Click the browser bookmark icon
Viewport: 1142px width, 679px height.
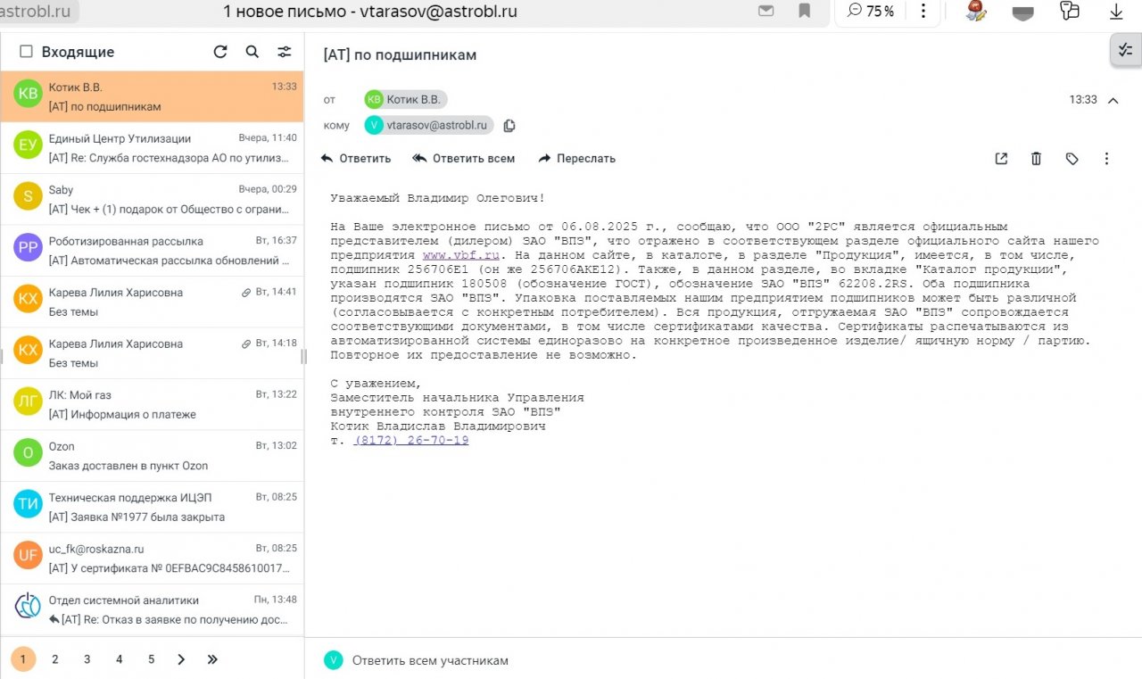tap(804, 12)
